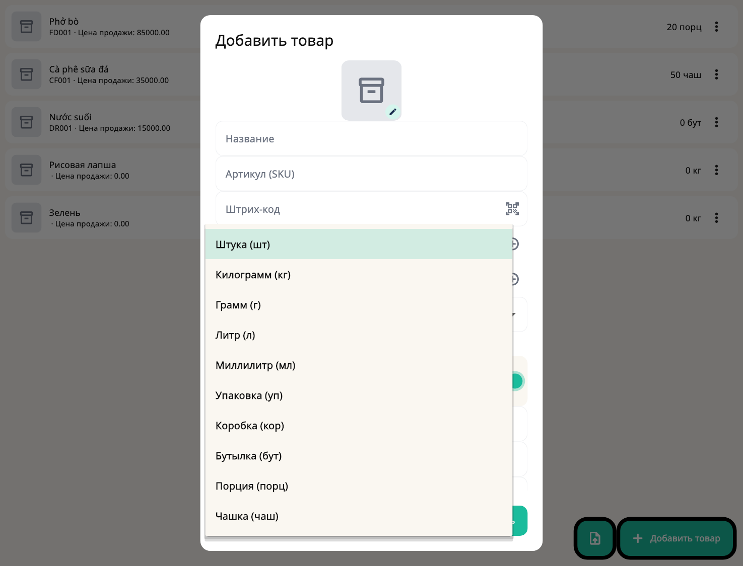Select Чашка (чаш) unit
This screenshot has height=566, width=743.
pos(359,516)
